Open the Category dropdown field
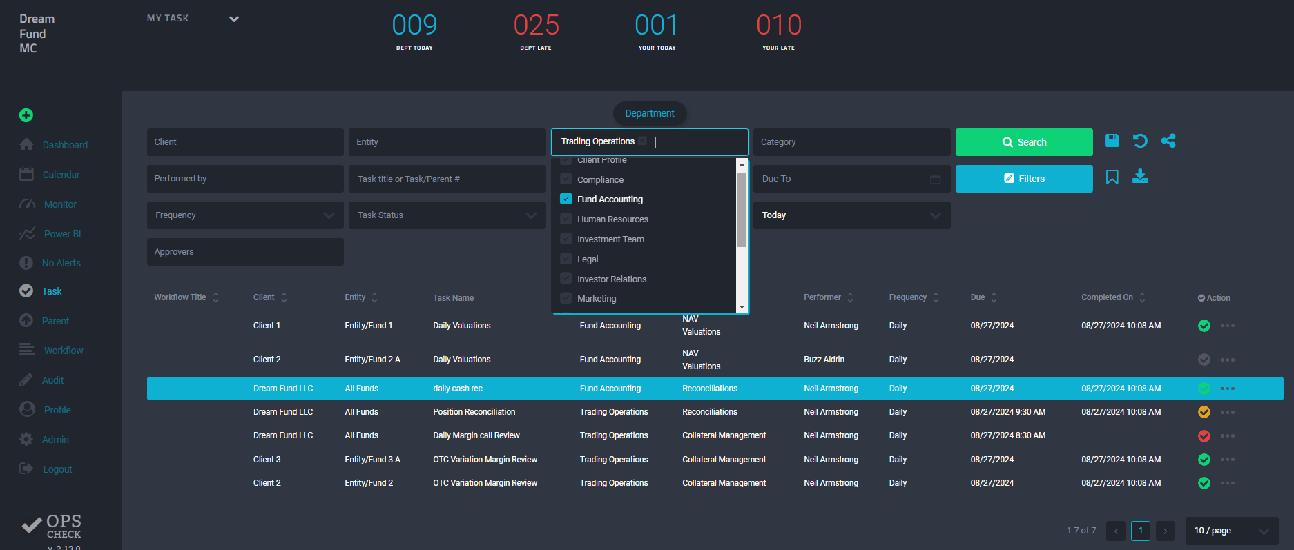Screen dimensions: 1294x550 [x=852, y=142]
